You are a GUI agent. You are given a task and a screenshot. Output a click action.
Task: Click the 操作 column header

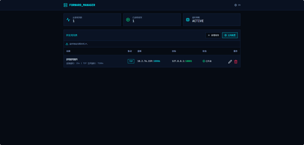(x=236, y=51)
